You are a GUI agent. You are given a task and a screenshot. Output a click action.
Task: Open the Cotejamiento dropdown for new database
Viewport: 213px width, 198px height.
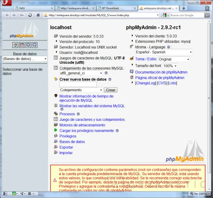click(x=81, y=90)
